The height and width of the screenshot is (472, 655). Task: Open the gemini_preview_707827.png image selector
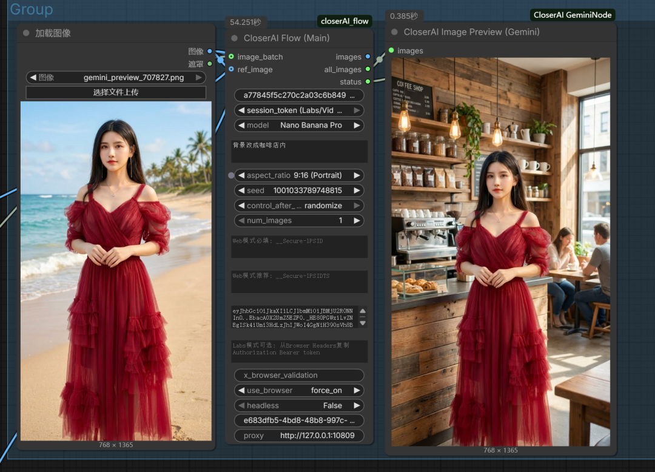click(116, 78)
